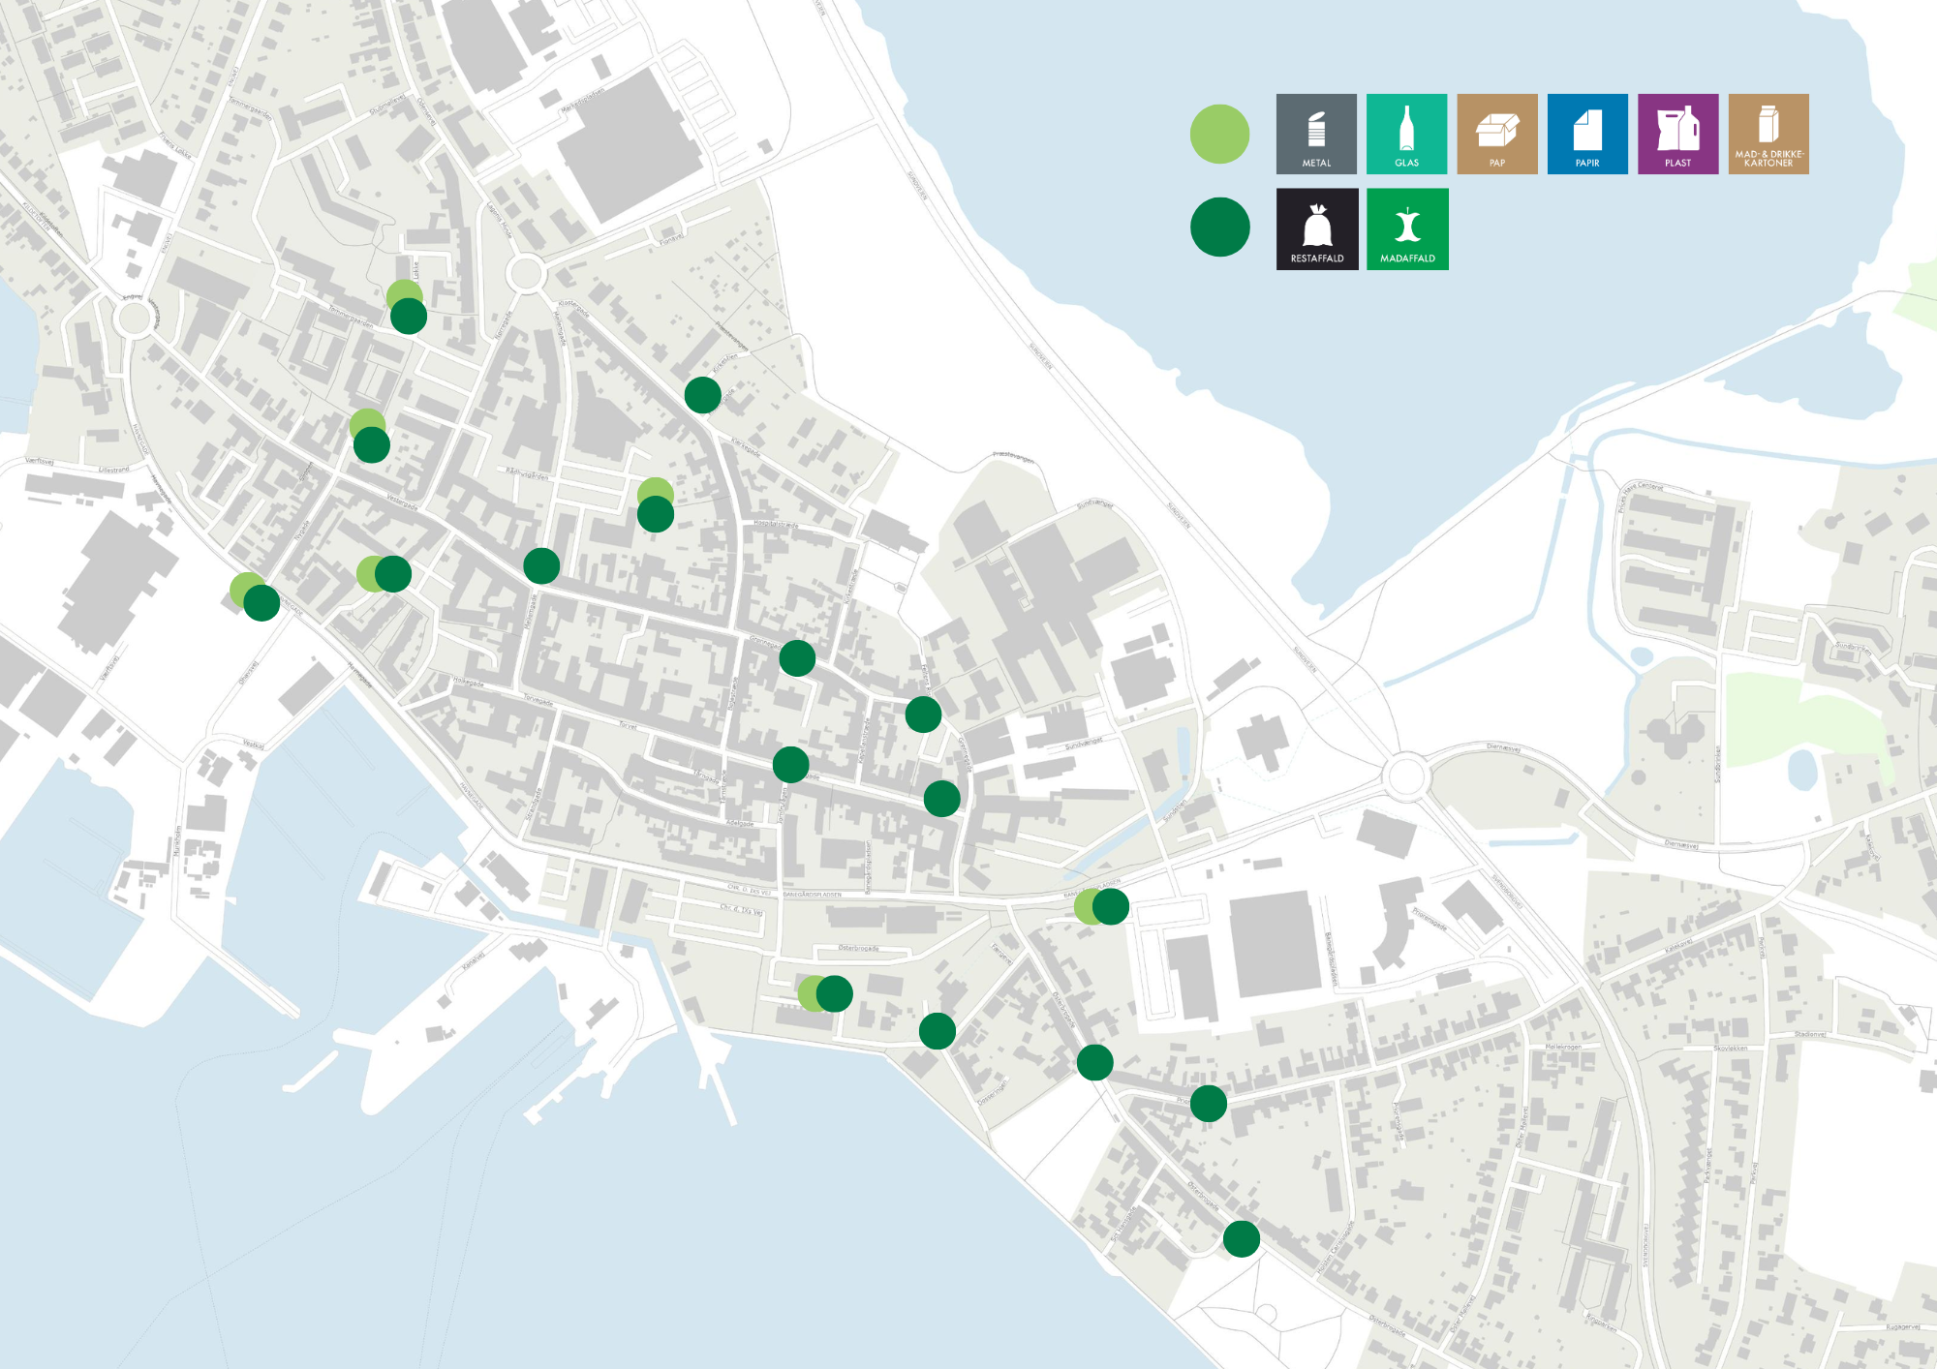Select the blue PAPIR paper icon
1937x1369 pixels.
pos(1587,134)
